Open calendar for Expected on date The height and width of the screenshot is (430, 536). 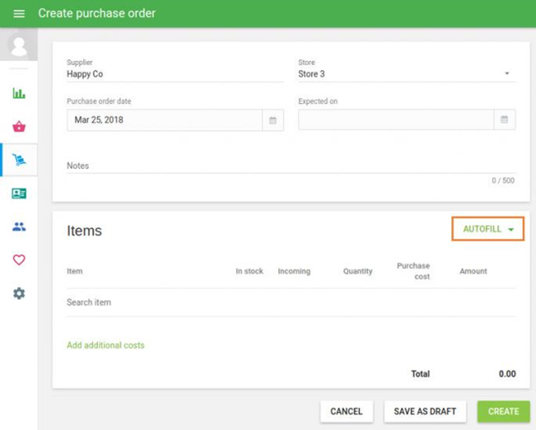[x=504, y=120]
